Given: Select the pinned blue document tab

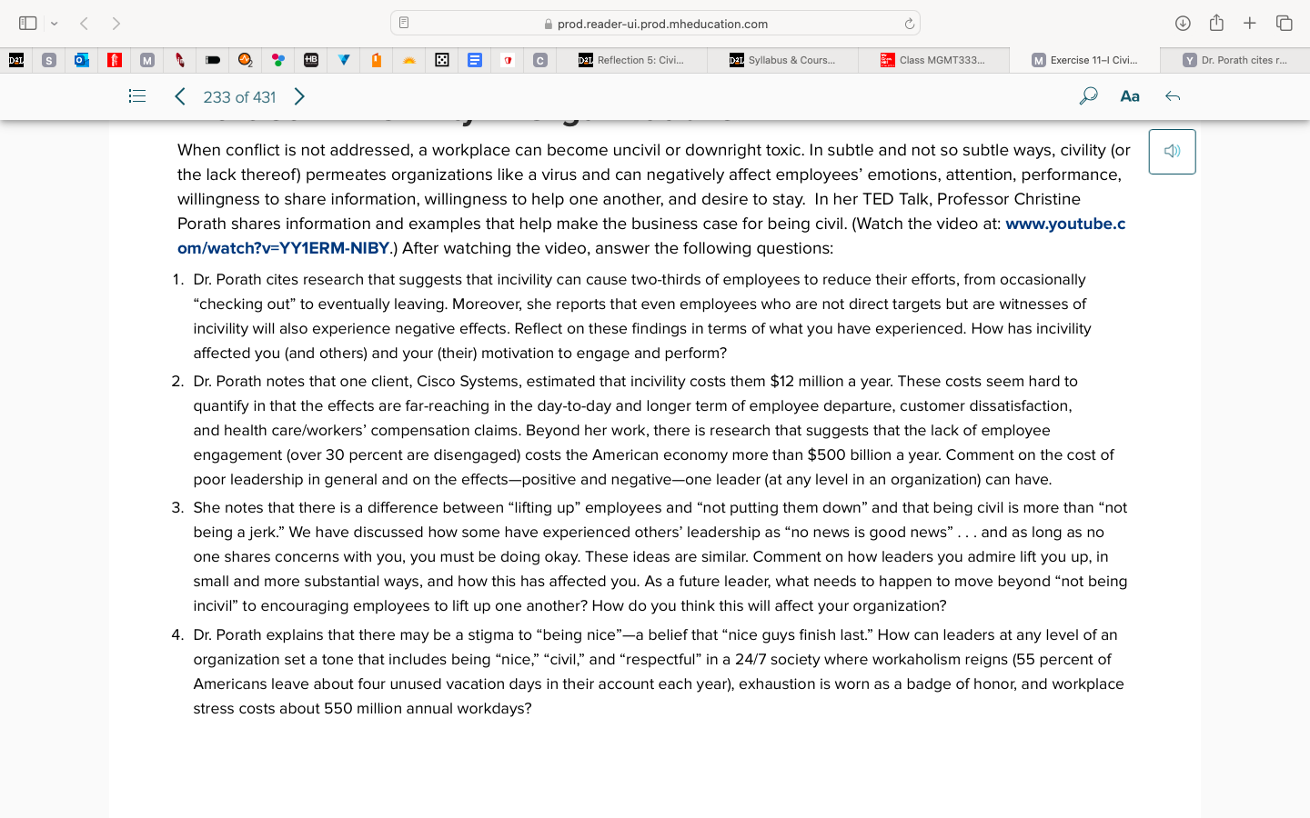Looking at the screenshot, I should tap(475, 60).
